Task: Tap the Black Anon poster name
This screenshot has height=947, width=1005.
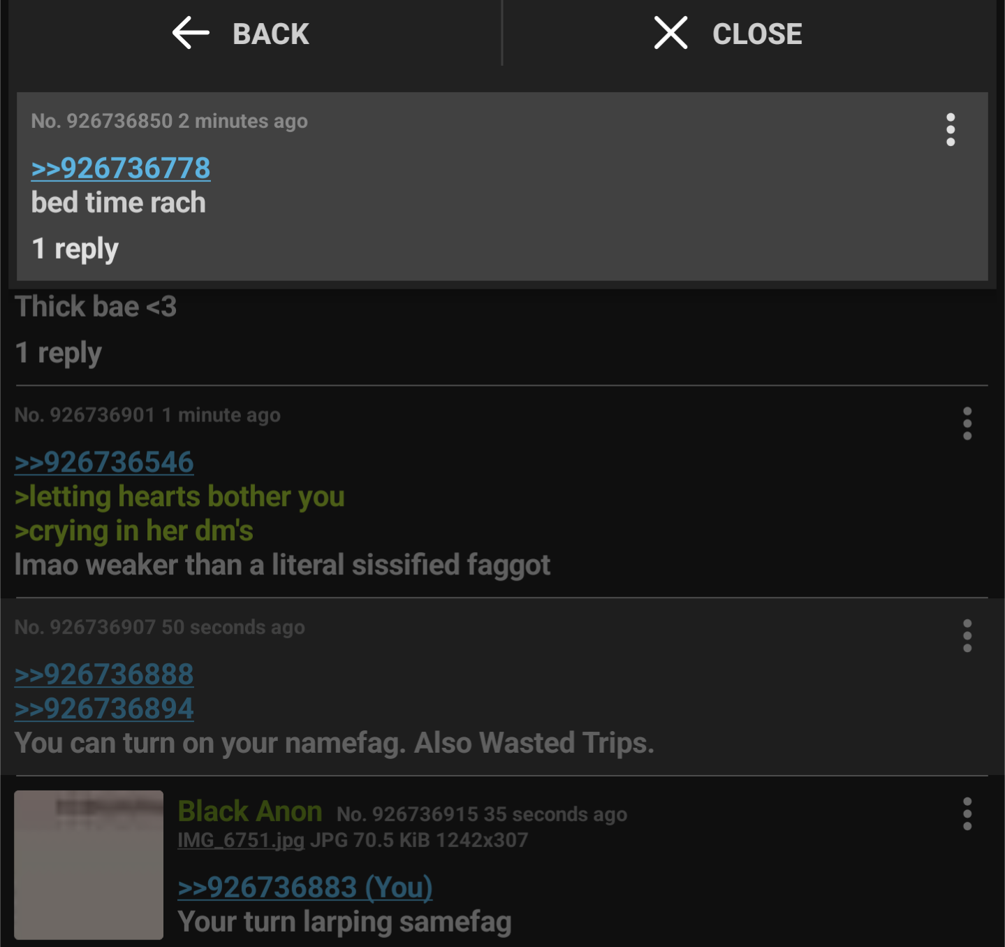Action: coord(250,811)
